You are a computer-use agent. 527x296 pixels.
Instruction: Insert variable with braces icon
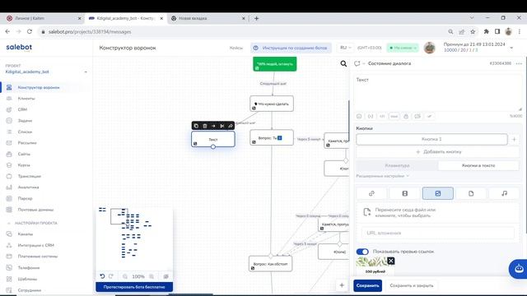[371, 116]
